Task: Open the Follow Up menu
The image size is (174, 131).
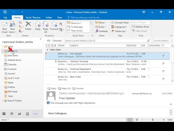Action: click(x=119, y=31)
